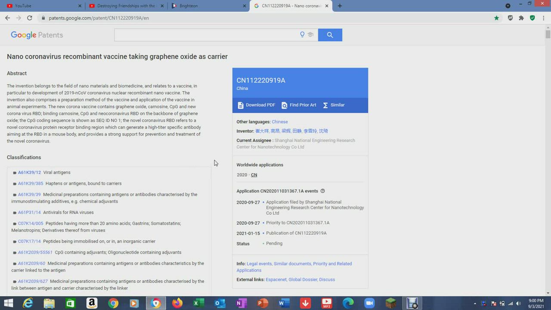Viewport: 551px width, 310px height.
Task: Open classification A61K39/12 Viral antigens
Action: (29, 173)
